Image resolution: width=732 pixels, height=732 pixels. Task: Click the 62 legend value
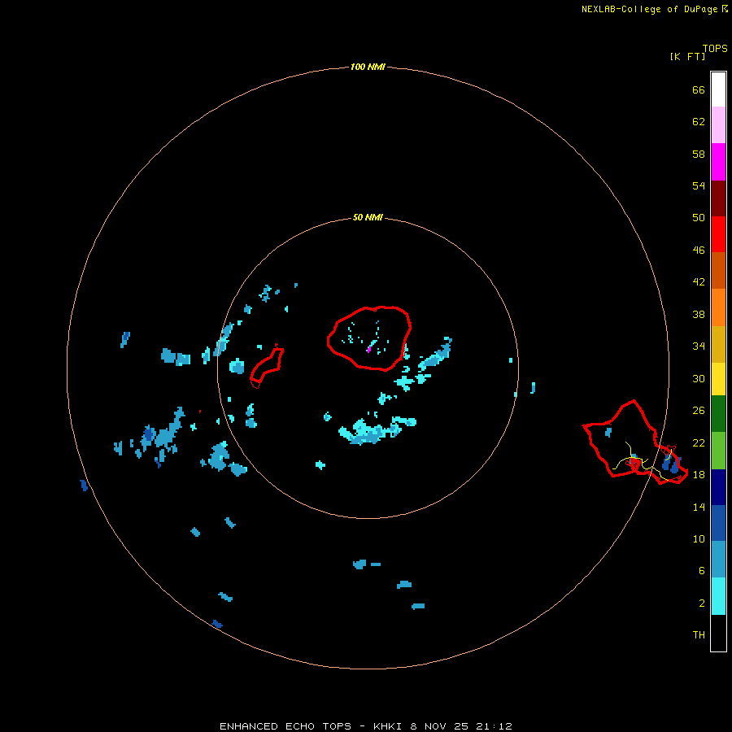point(699,121)
